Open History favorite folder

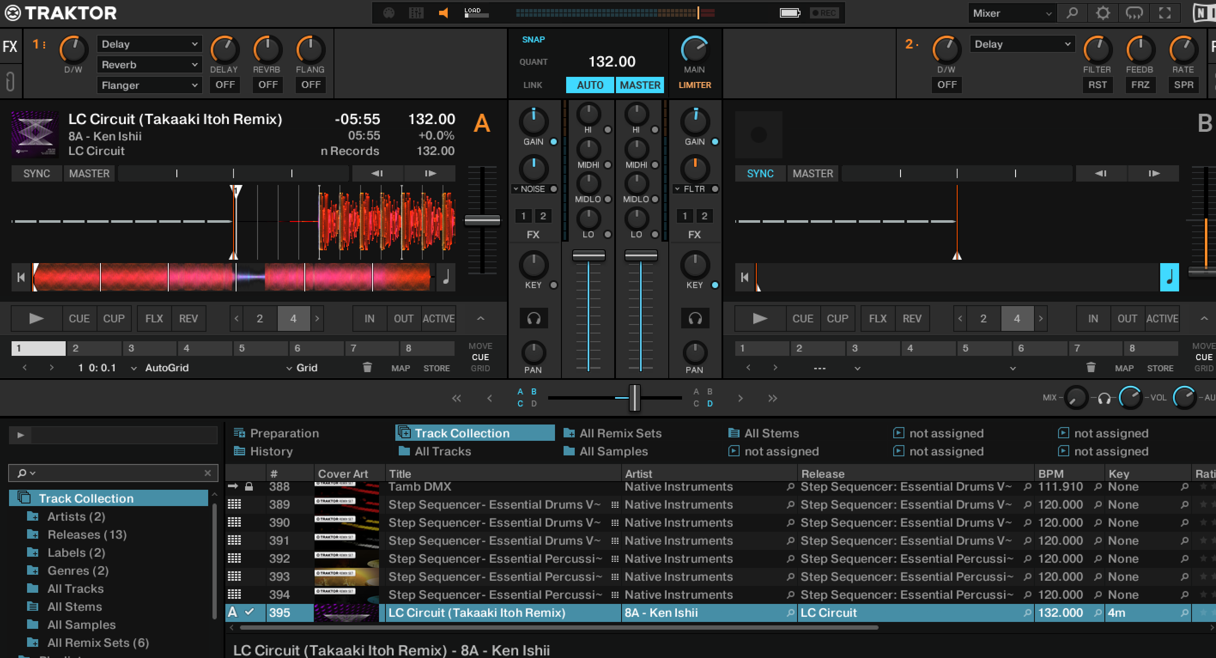[264, 451]
